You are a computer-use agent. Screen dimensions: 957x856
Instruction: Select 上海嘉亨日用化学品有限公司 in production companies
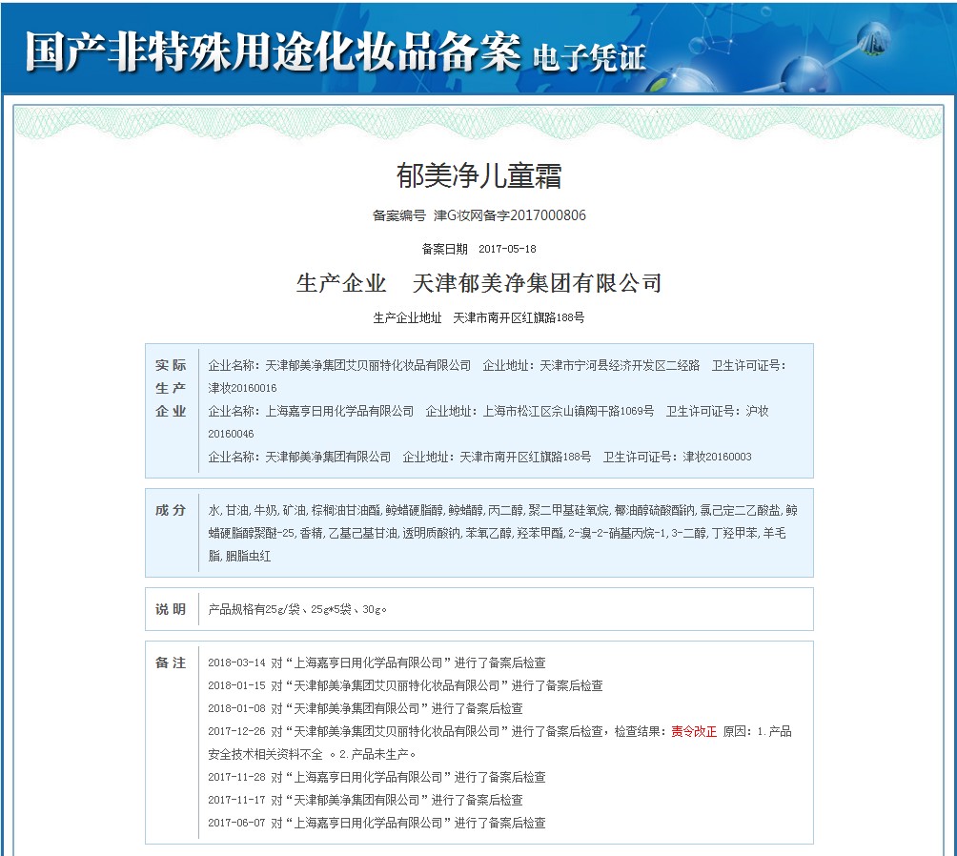pos(339,412)
